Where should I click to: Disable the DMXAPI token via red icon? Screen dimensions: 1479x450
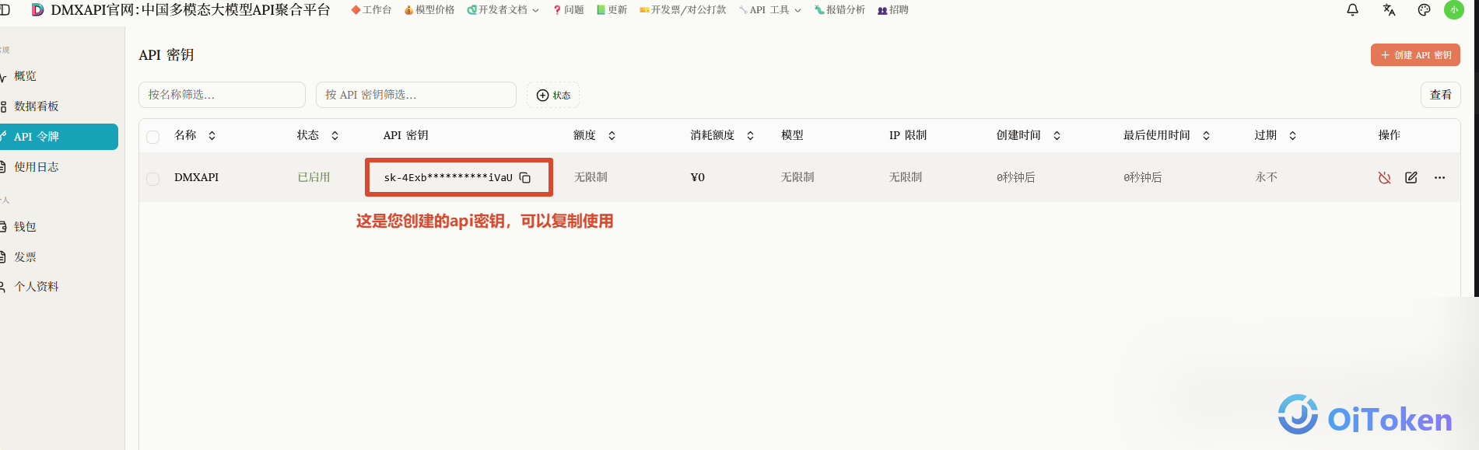[x=1384, y=177]
